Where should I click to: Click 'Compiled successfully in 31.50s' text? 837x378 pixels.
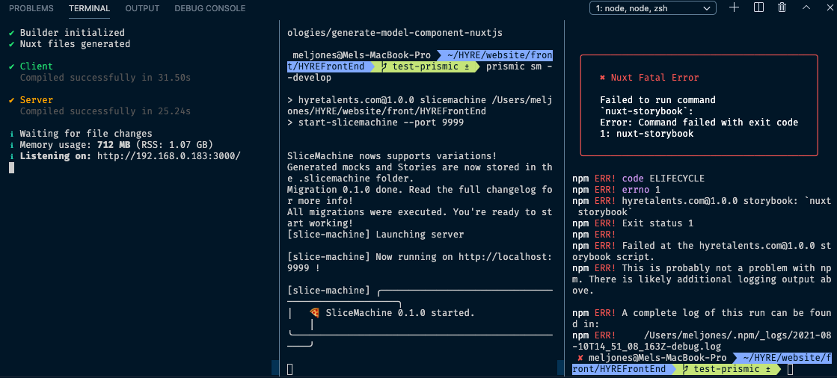coord(105,78)
